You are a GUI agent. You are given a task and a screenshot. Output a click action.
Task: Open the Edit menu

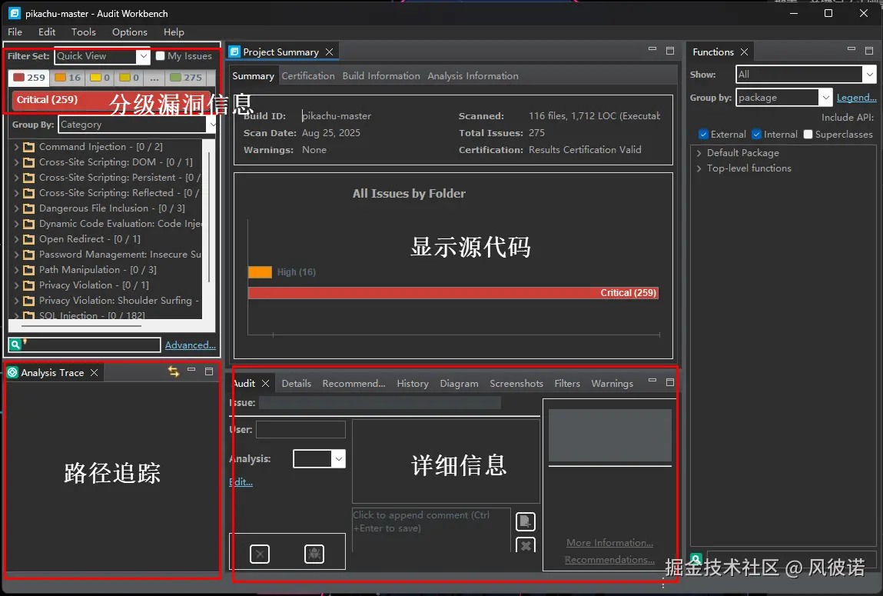[x=47, y=32]
